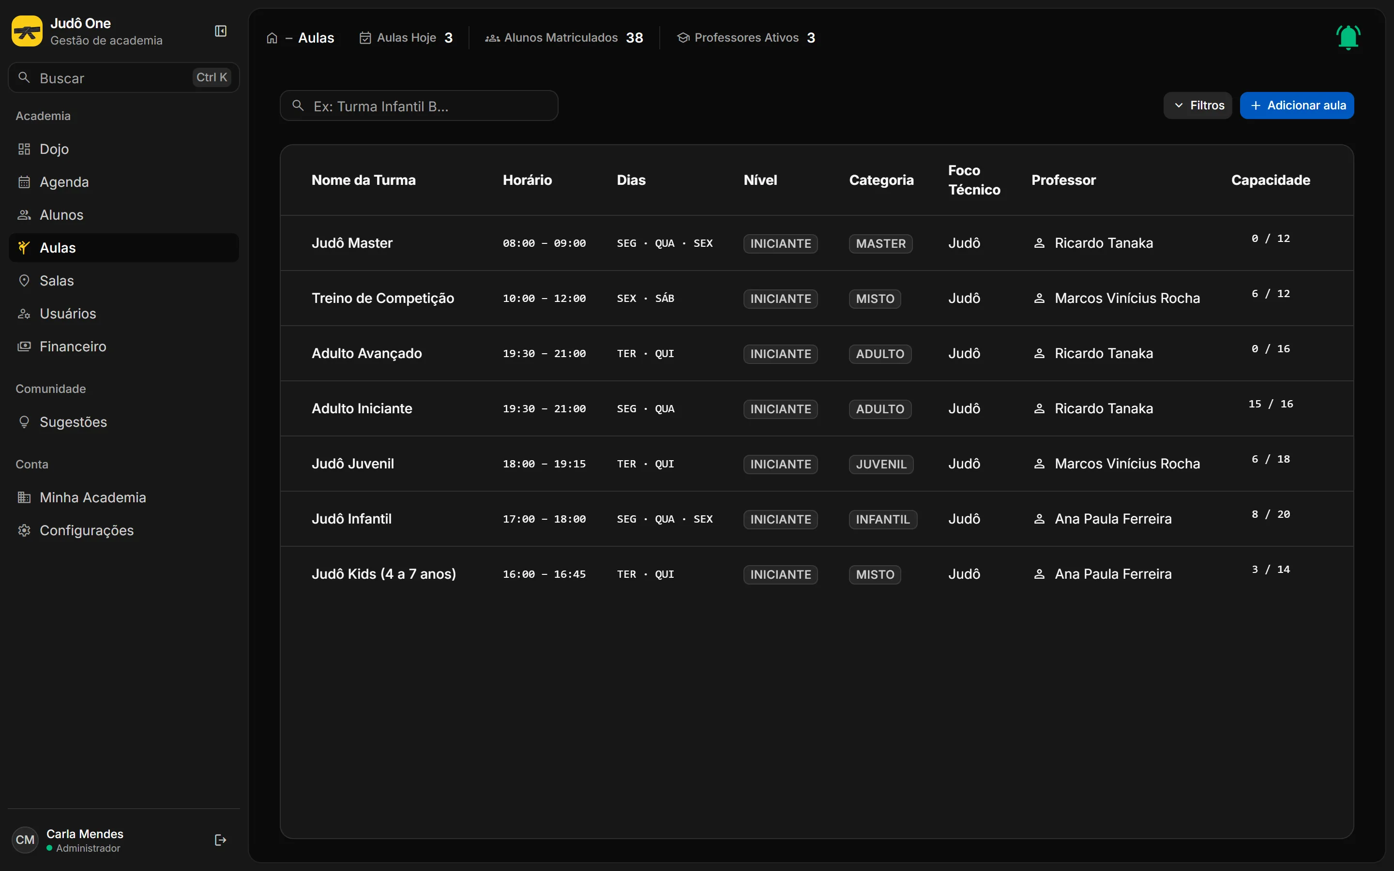Open Sugestões in sidebar
1394x871 pixels.
[x=124, y=422]
